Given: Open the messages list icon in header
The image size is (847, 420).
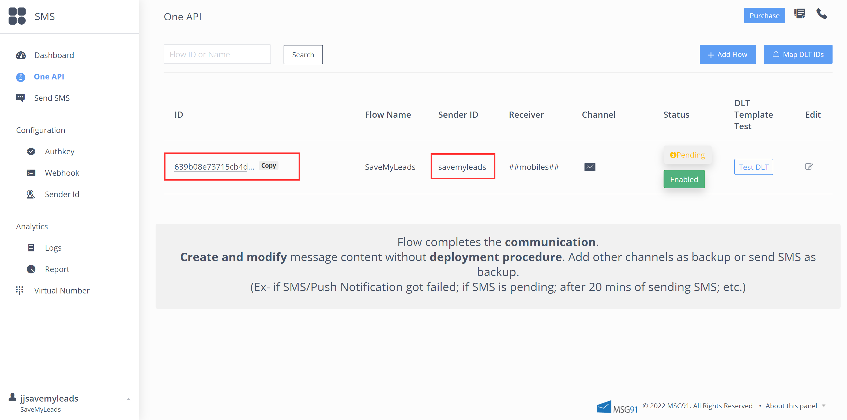Looking at the screenshot, I should (x=799, y=14).
